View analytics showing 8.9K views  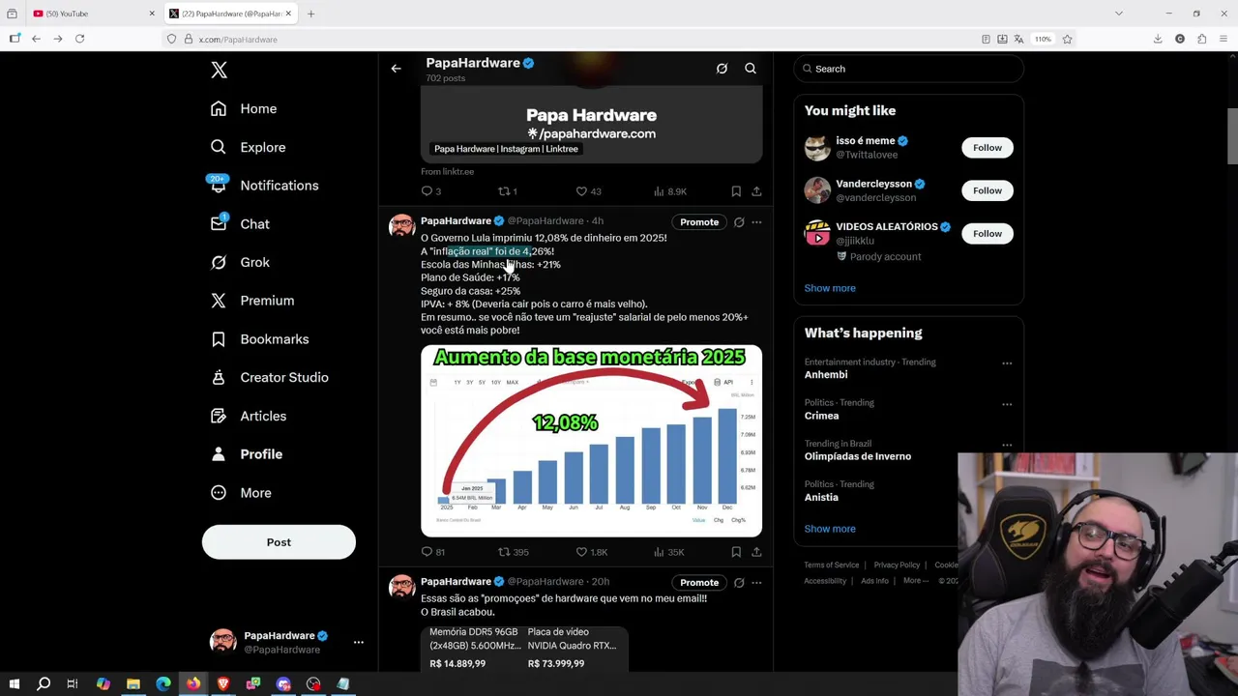tap(669, 191)
